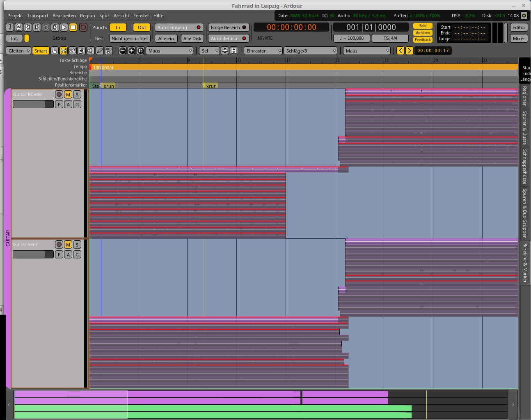Adjust the Guitar Senn gain fader
The width and height of the screenshot is (531, 420).
click(33, 254)
